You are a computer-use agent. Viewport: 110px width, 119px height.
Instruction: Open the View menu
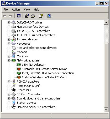click(27, 9)
